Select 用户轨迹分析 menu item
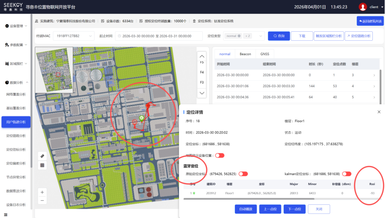 [16, 122]
